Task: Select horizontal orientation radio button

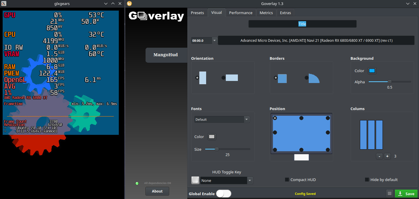Action: tap(223, 78)
